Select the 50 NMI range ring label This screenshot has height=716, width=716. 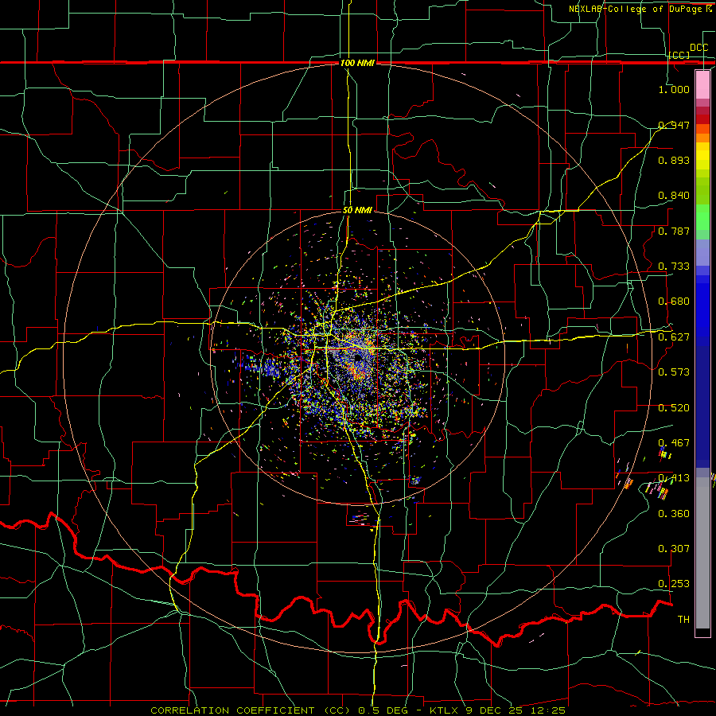(357, 210)
